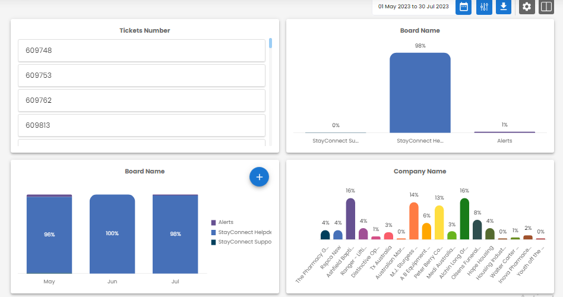Click the Olsens Funeral 8% dark bar
The height and width of the screenshot is (297, 563).
click(477, 230)
